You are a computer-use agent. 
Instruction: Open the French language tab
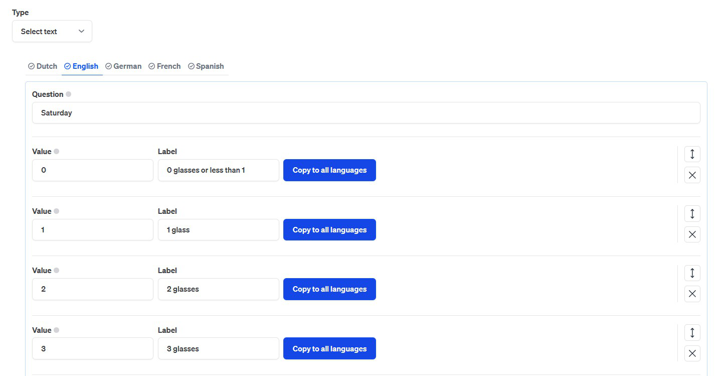pyautogui.click(x=164, y=66)
